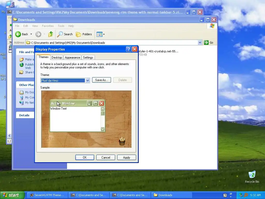
Task: Collapse the Other Places panel header
Action: pyautogui.click(x=25, y=85)
